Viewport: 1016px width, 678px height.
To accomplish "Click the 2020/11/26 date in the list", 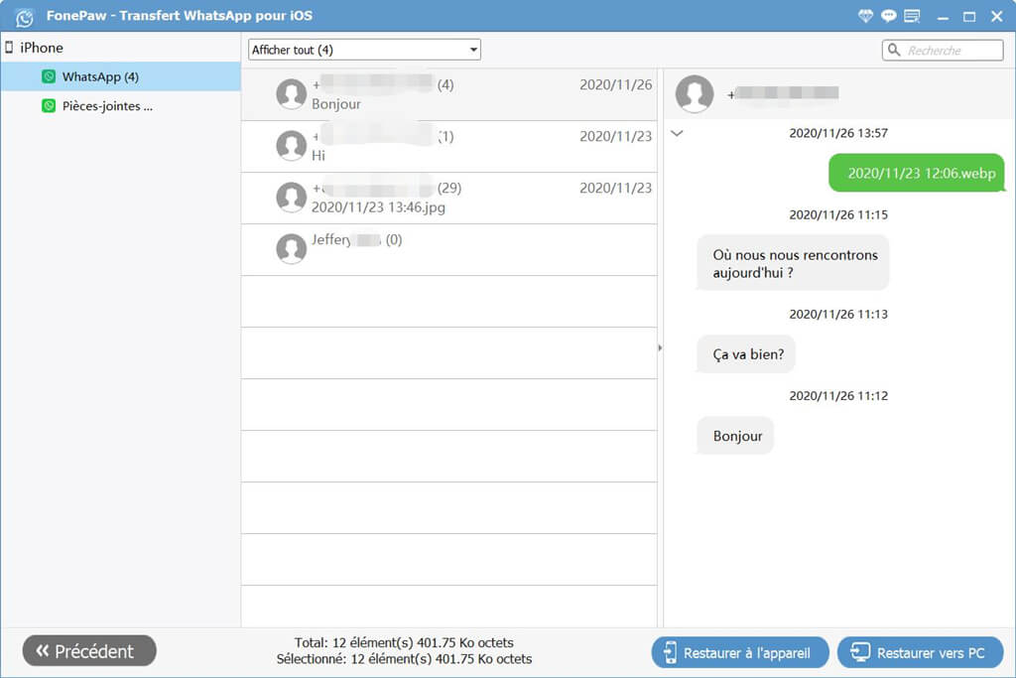I will 615,85.
